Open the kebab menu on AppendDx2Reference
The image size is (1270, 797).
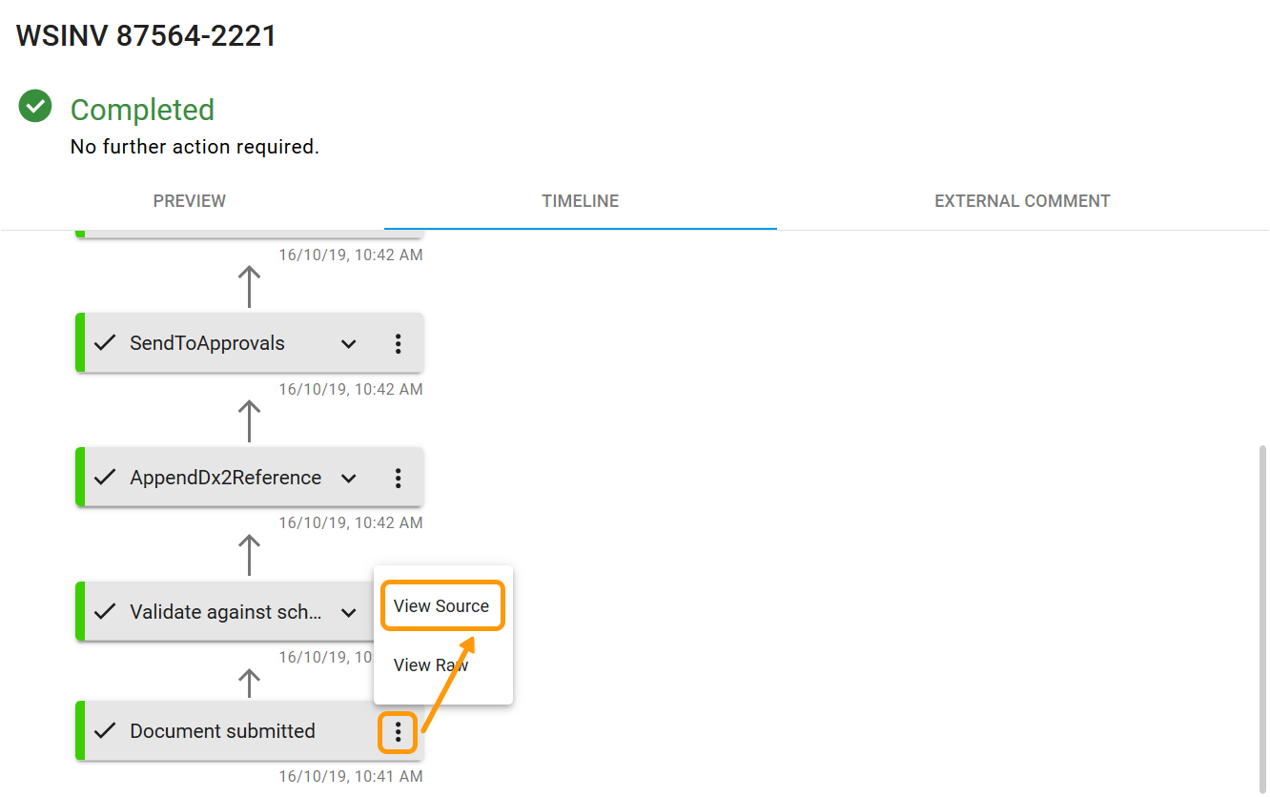[398, 478]
